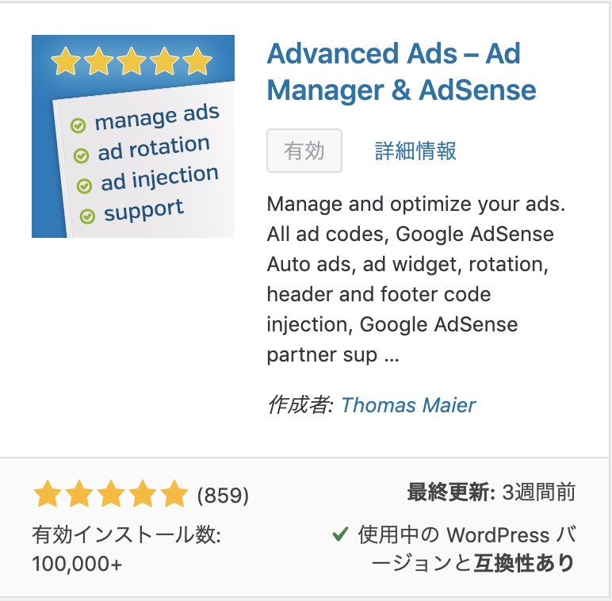This screenshot has height=601, width=612.
Task: Open the Advanced Ads plugin title link
Action: [x=401, y=72]
